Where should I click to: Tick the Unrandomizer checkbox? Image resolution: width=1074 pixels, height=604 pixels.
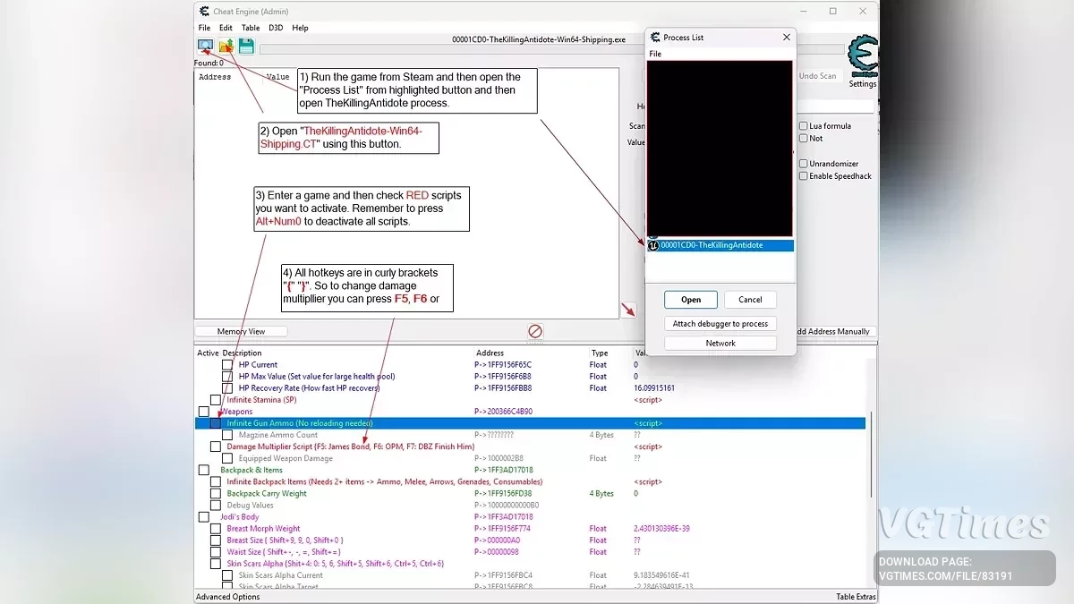coord(803,164)
